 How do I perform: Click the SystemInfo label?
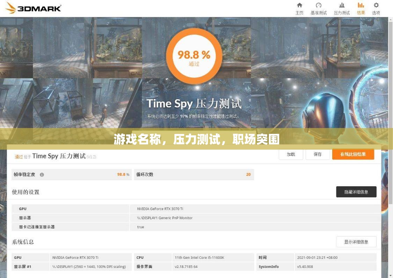tap(269, 267)
